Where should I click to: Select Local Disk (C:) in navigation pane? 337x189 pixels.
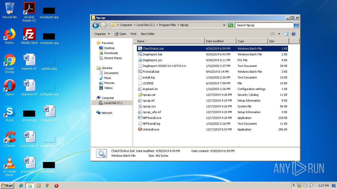pos(113,103)
